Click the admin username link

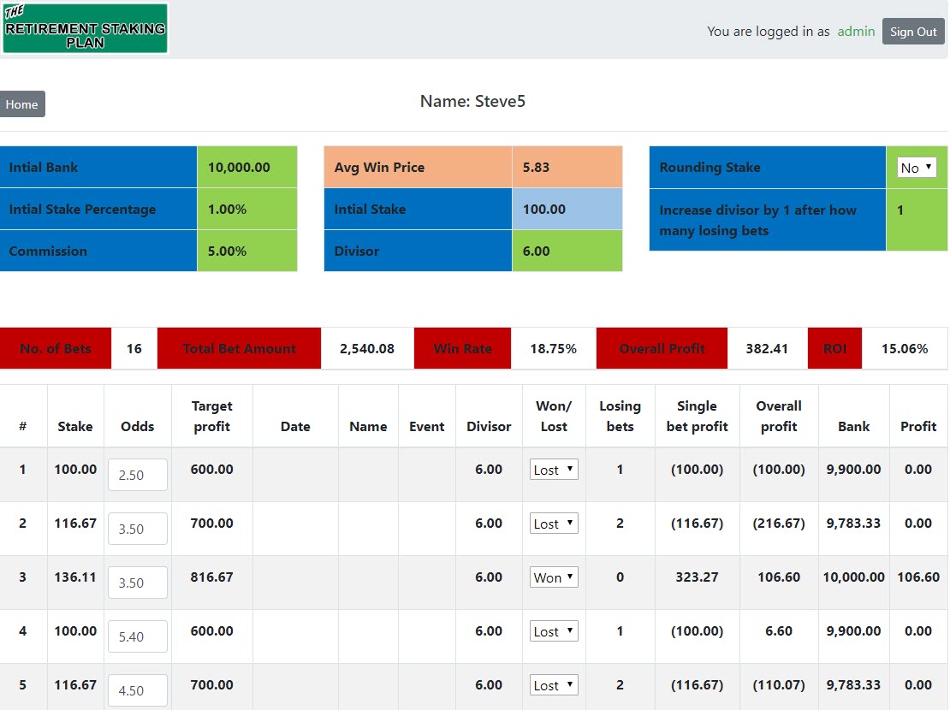(856, 32)
